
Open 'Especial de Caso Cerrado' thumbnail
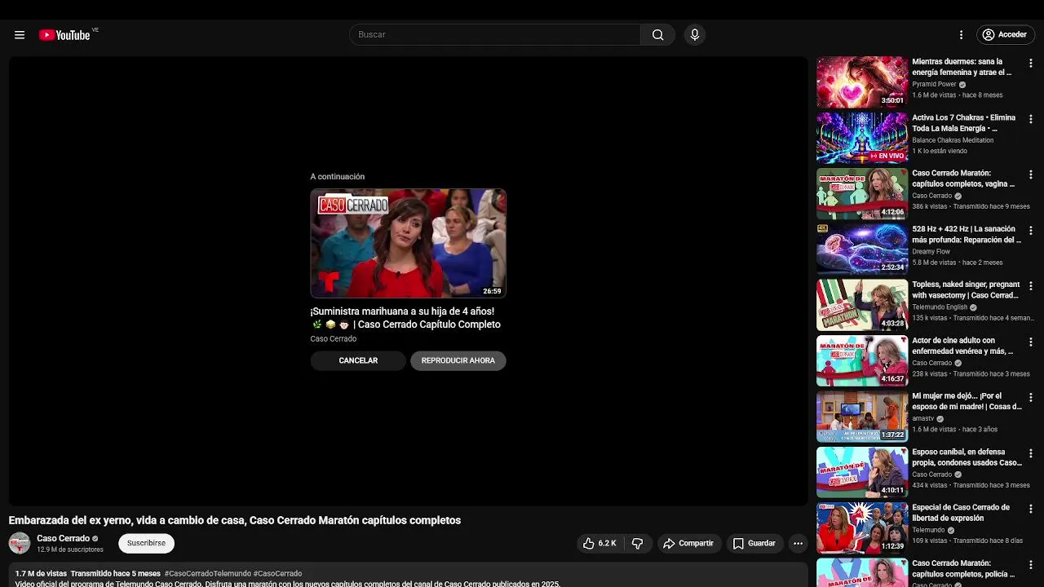(x=862, y=527)
